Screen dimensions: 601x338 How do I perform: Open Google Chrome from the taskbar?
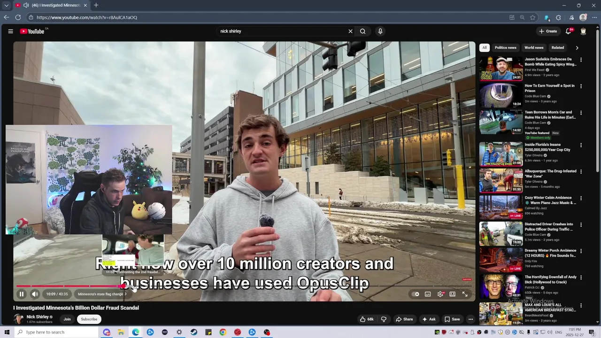click(x=223, y=332)
